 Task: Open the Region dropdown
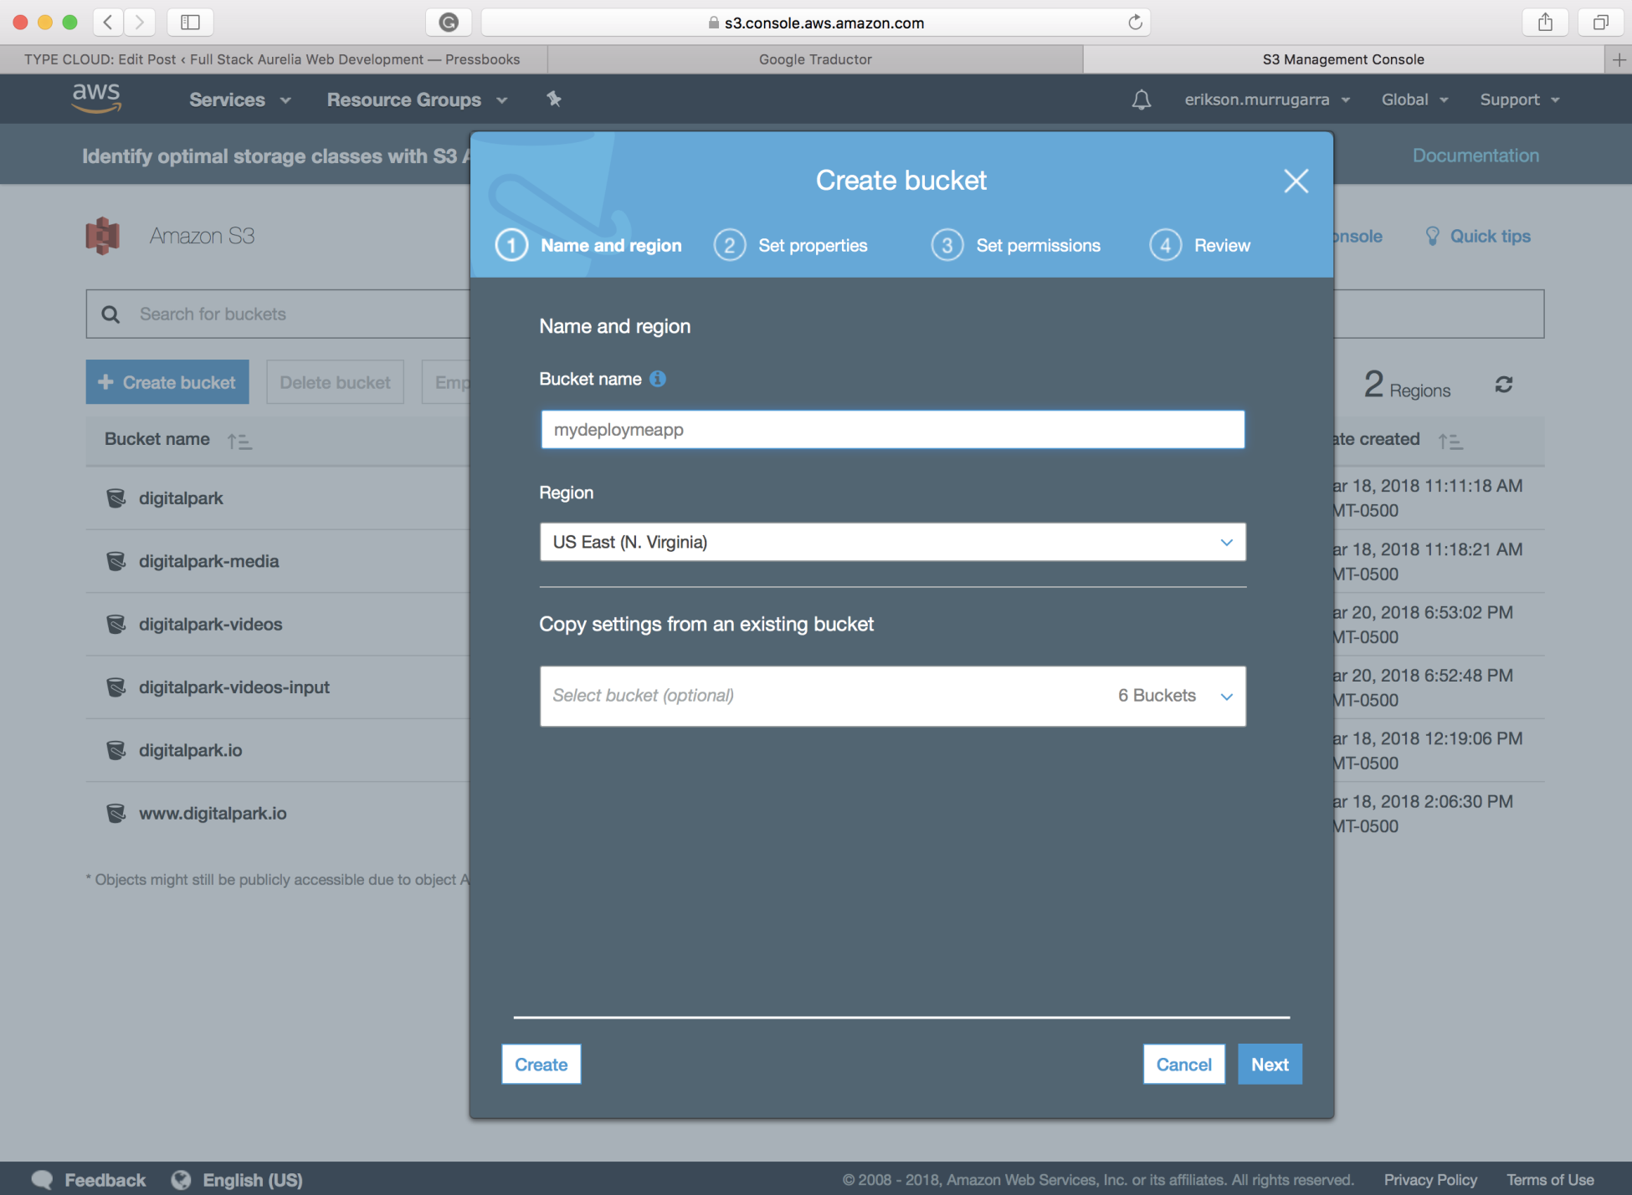pyautogui.click(x=892, y=542)
